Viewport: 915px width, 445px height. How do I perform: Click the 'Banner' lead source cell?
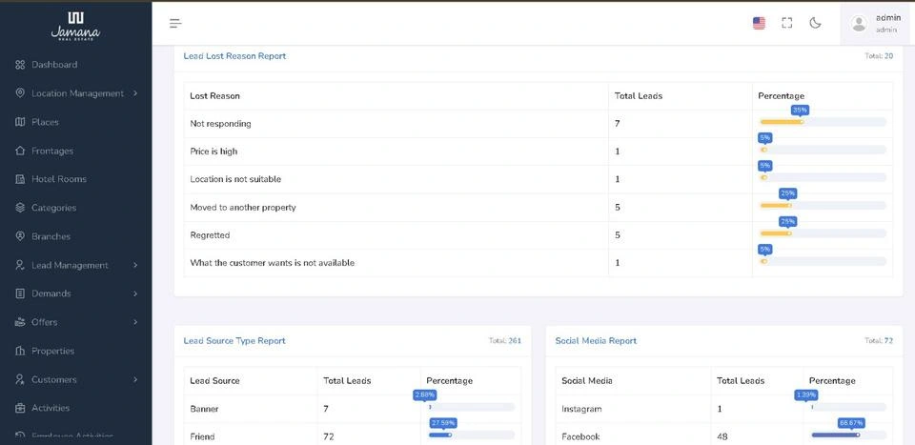[204, 409]
